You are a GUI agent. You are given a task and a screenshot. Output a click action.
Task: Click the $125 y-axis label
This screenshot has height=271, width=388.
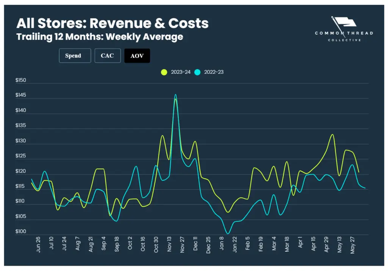pyautogui.click(x=20, y=156)
